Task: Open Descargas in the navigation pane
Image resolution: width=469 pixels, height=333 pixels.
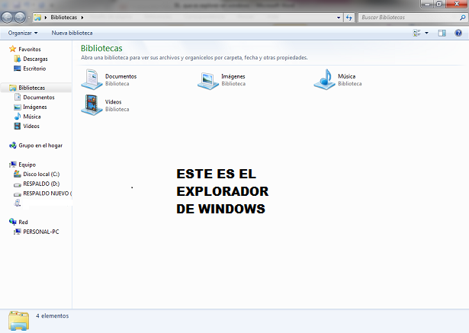Action: (35, 59)
